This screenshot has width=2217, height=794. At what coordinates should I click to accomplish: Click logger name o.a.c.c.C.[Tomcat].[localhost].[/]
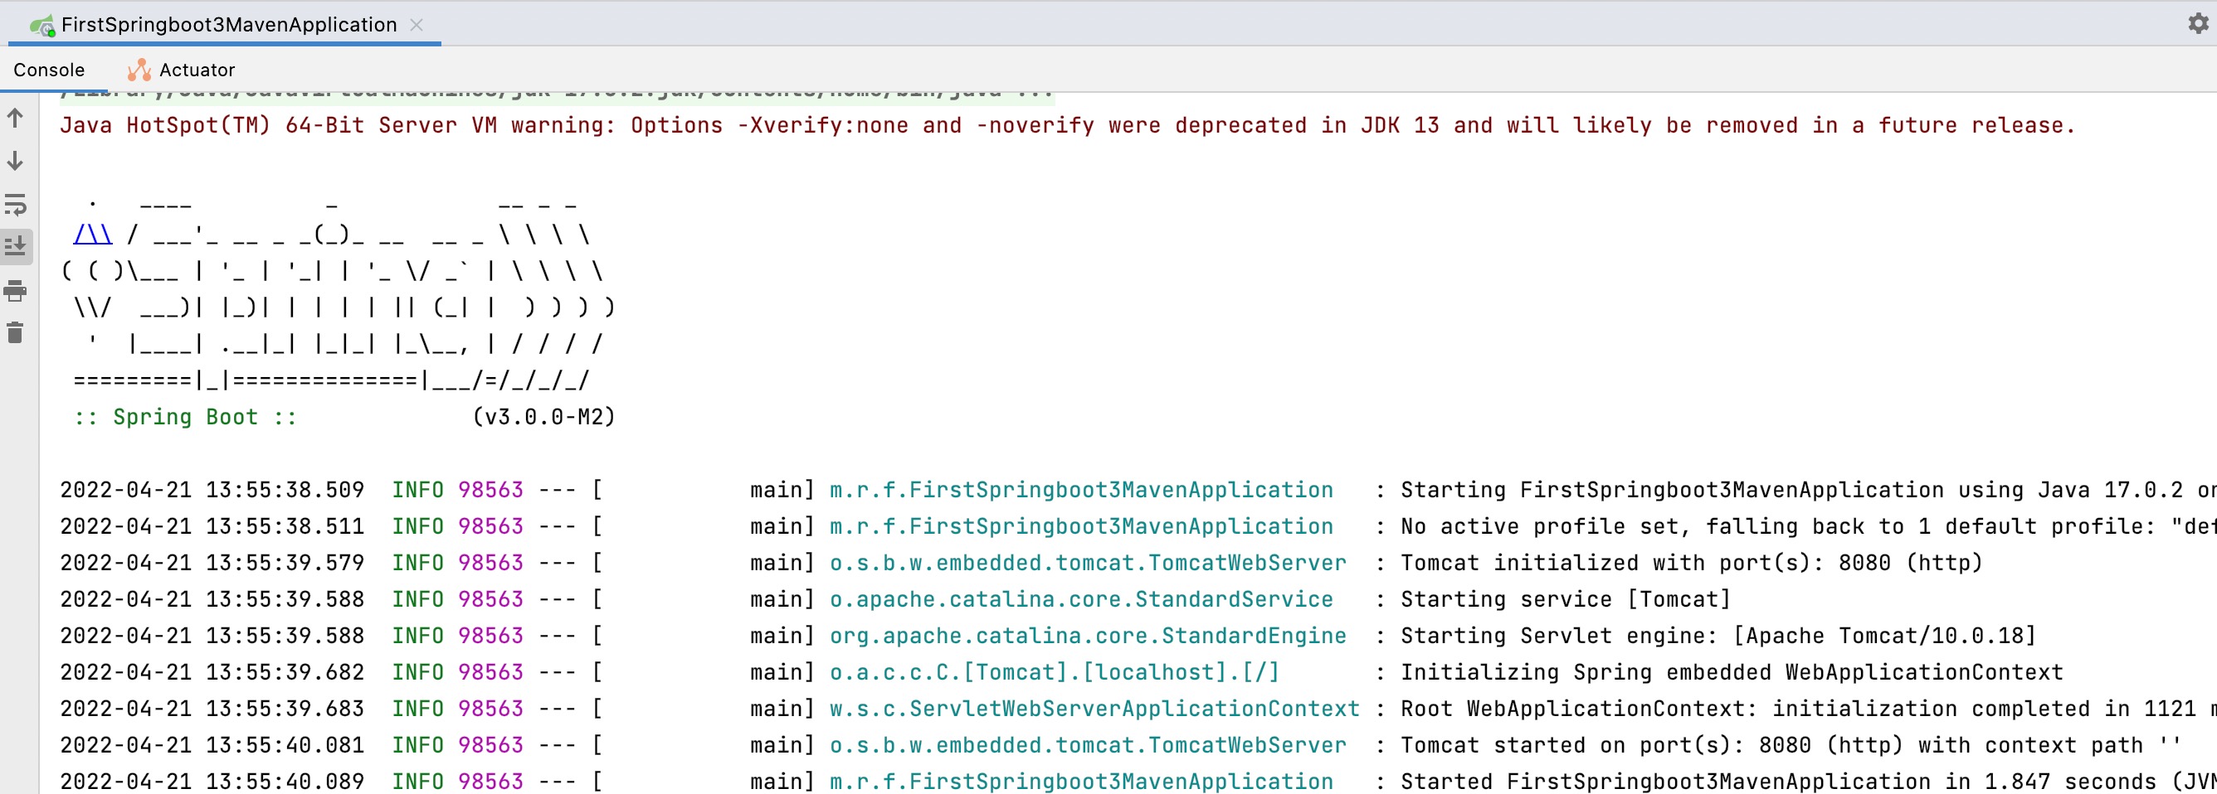click(1055, 672)
